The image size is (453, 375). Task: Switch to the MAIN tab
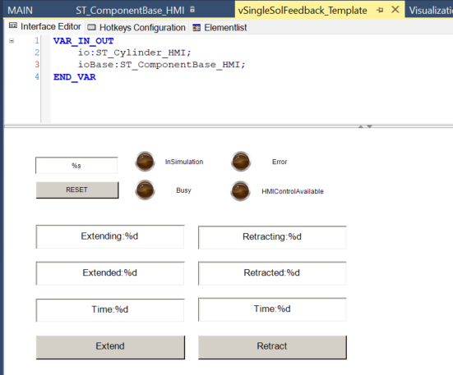tap(20, 11)
